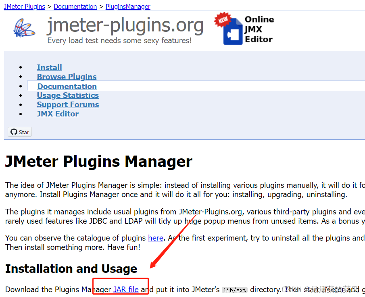Screen dimensions: 365x297
Task: Open the Support Forums menu item
Action: point(68,105)
